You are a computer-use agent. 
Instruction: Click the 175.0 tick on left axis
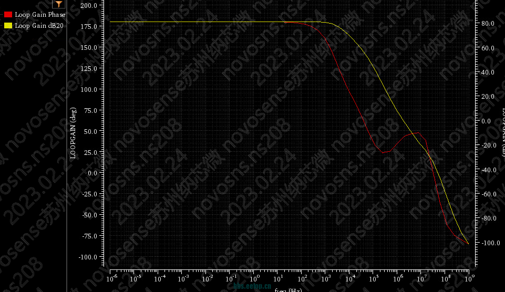[x=88, y=26]
